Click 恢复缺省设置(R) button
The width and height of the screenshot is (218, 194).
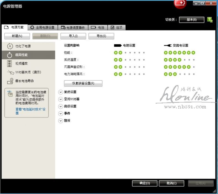tap(83, 83)
